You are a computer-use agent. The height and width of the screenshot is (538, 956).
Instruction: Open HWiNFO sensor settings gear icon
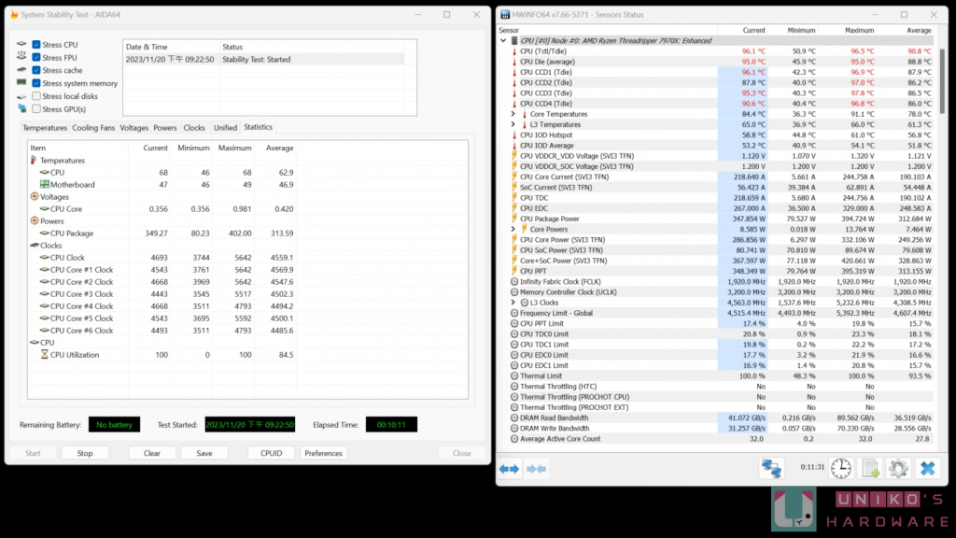click(x=898, y=469)
